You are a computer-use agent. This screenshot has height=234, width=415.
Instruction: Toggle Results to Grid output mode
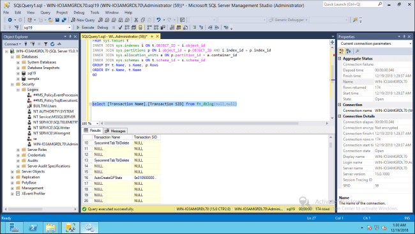tap(179, 27)
